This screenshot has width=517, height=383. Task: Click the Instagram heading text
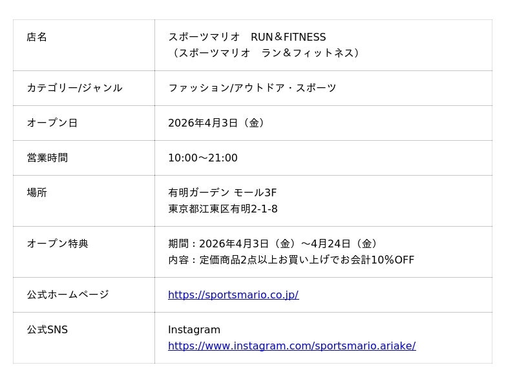tap(194, 330)
